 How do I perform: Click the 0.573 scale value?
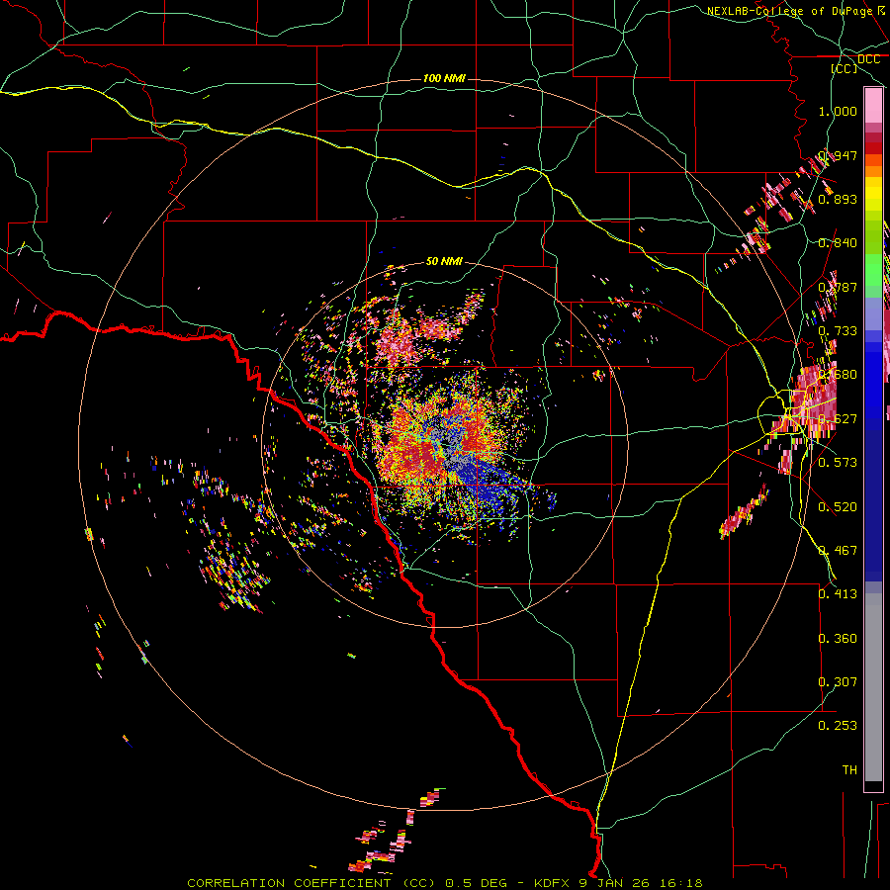pos(838,462)
